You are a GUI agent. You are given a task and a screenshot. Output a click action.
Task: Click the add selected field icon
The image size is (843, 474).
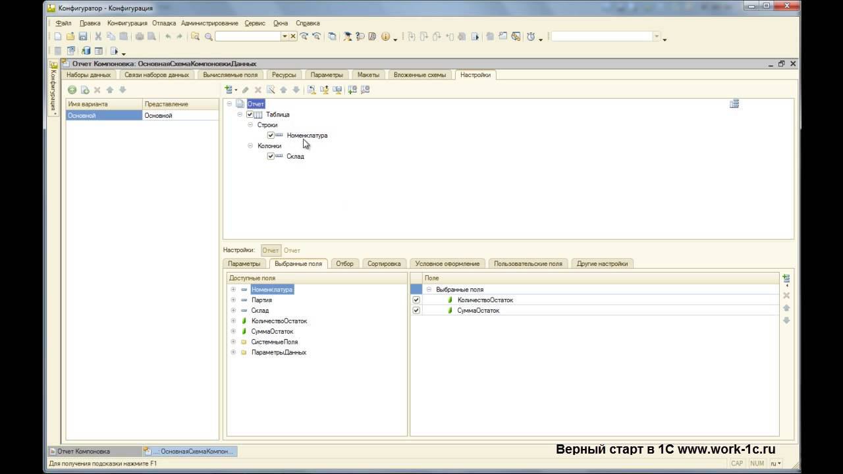(x=786, y=279)
